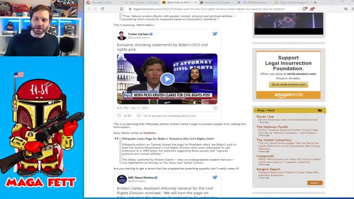Screen dimensions: 354x199
Task: Switch to the fifth browser tab
Action: 254,2
